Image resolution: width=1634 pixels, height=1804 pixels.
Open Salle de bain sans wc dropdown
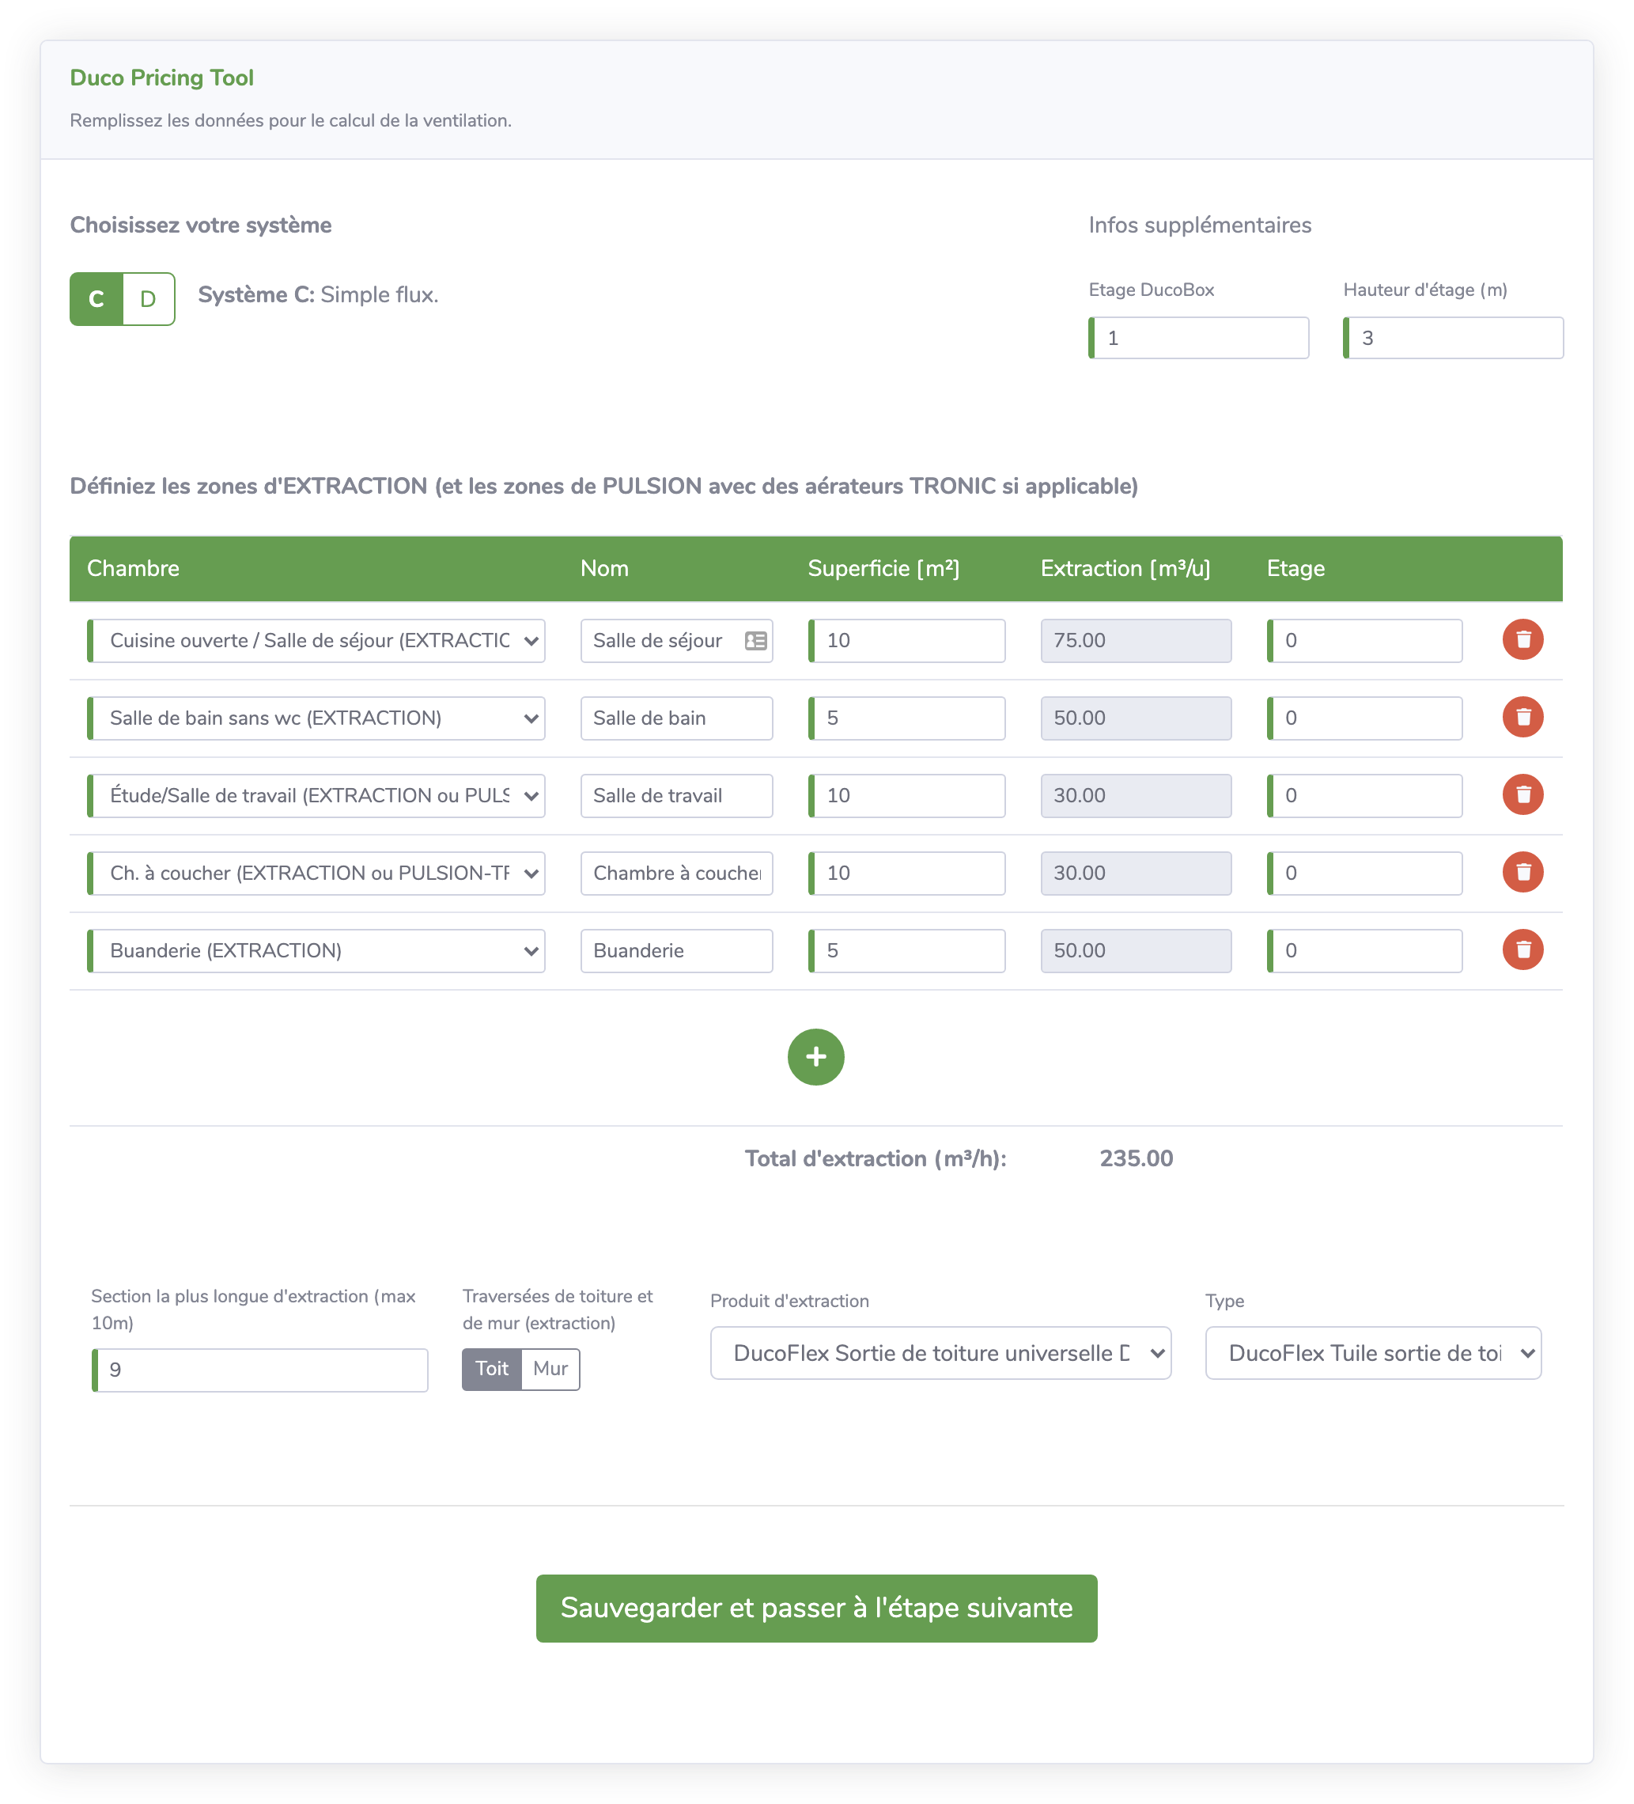point(316,718)
